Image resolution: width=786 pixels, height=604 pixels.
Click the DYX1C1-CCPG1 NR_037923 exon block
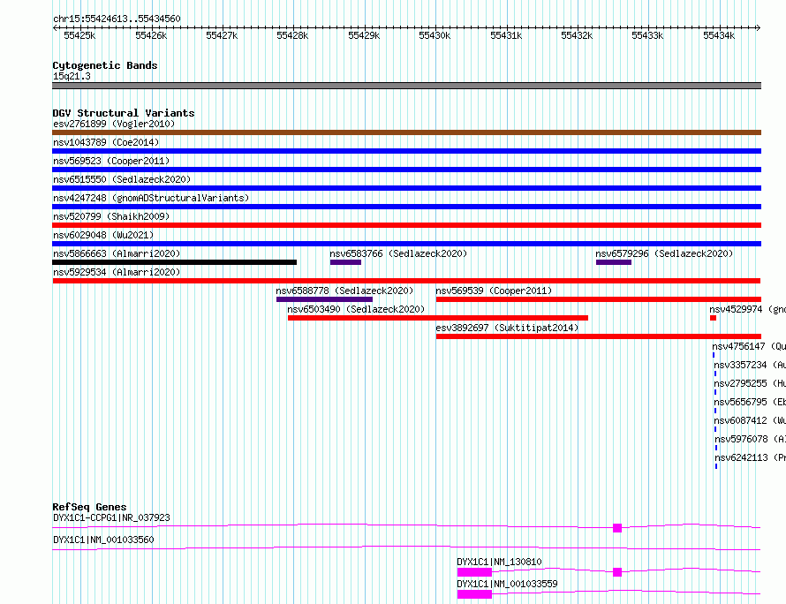[x=617, y=528]
